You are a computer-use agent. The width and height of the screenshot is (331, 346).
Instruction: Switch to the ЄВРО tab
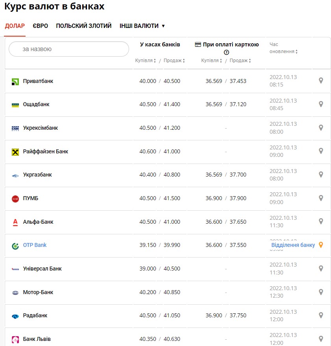tap(40, 26)
